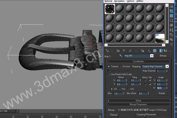
Task: Click the Make Preview filmstrip icon
Action: pyautogui.click(x=171, y=30)
